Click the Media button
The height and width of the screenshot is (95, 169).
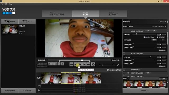click(10, 22)
